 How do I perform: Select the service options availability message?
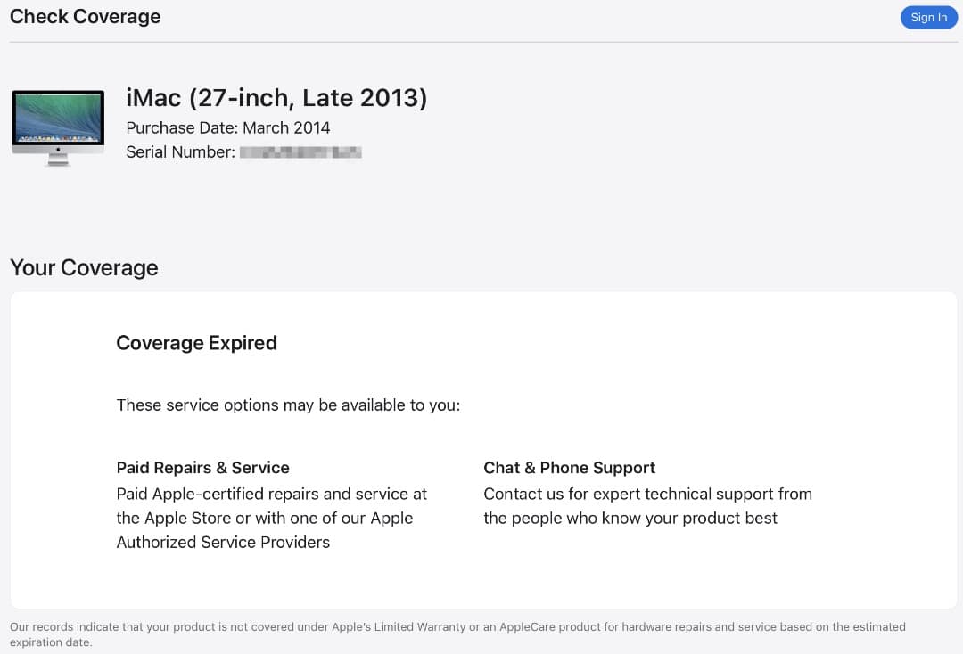(x=288, y=405)
